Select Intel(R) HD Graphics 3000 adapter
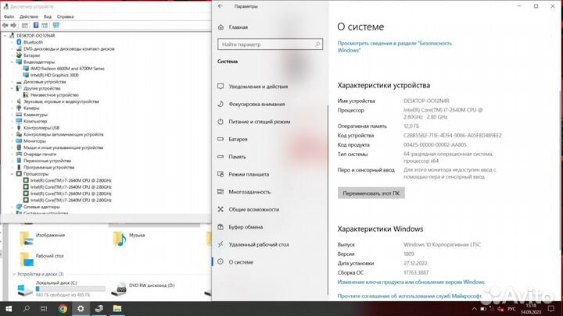Screen dimensions: 563x316 click(54, 75)
